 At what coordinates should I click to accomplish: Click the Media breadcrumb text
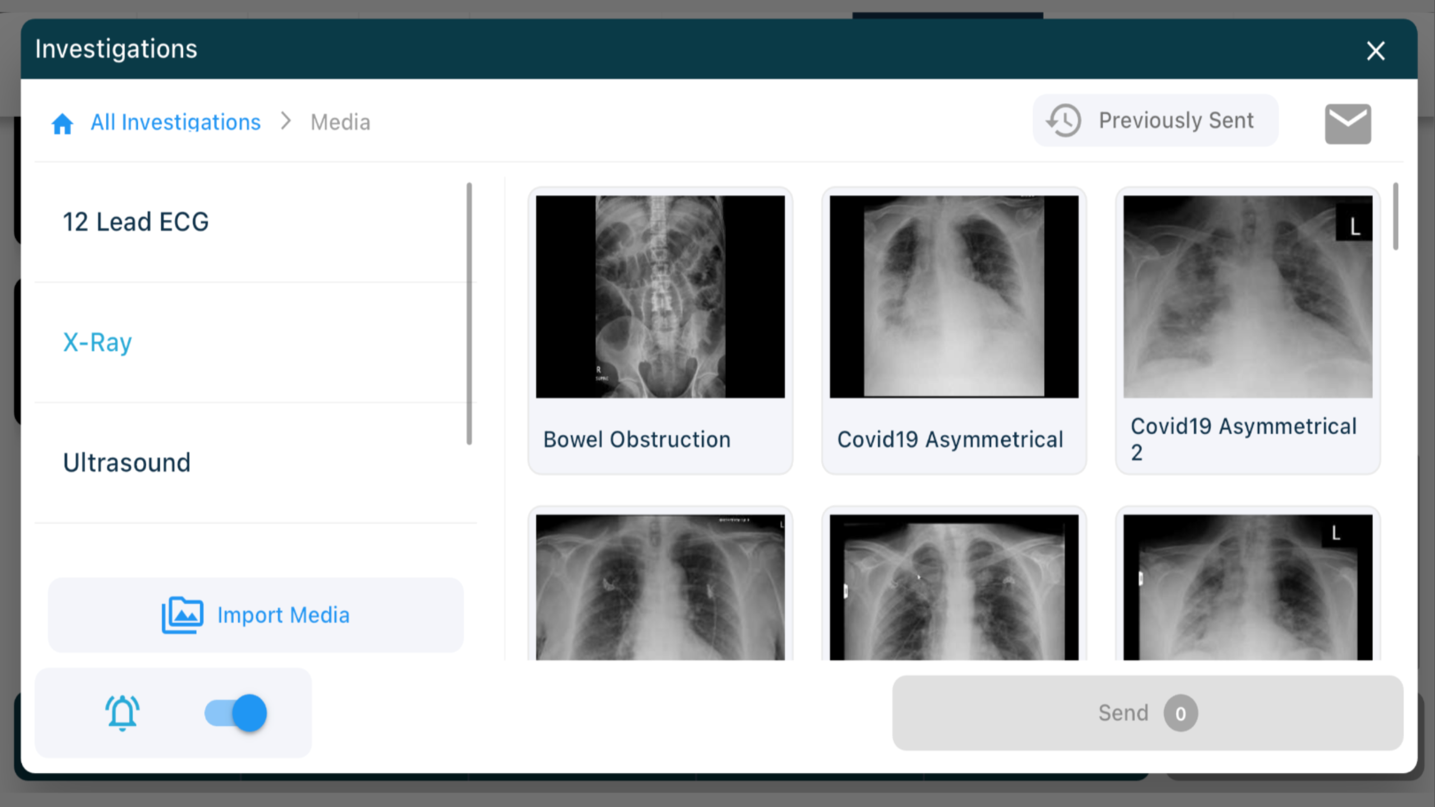point(340,122)
